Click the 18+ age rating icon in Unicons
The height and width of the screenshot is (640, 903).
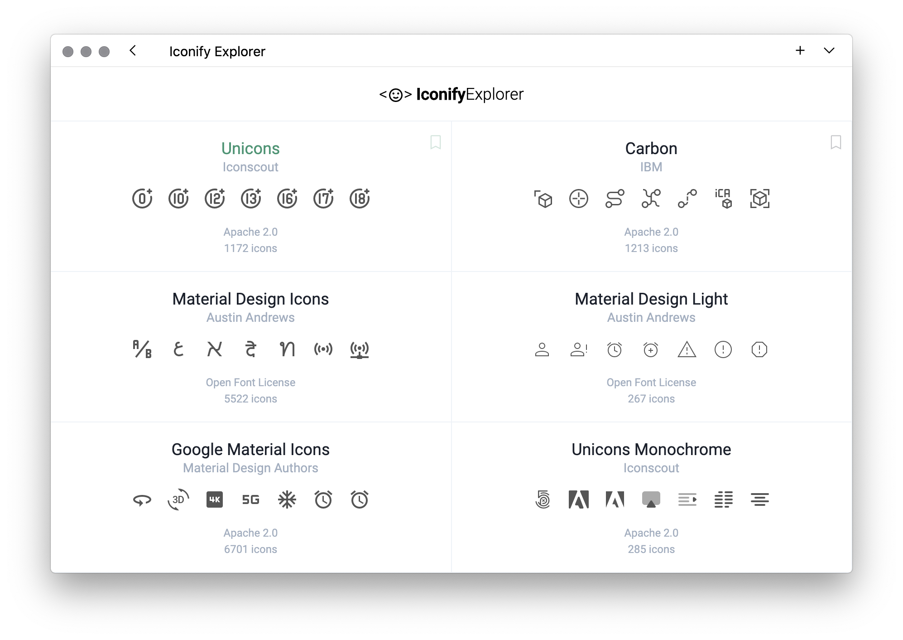pos(360,199)
